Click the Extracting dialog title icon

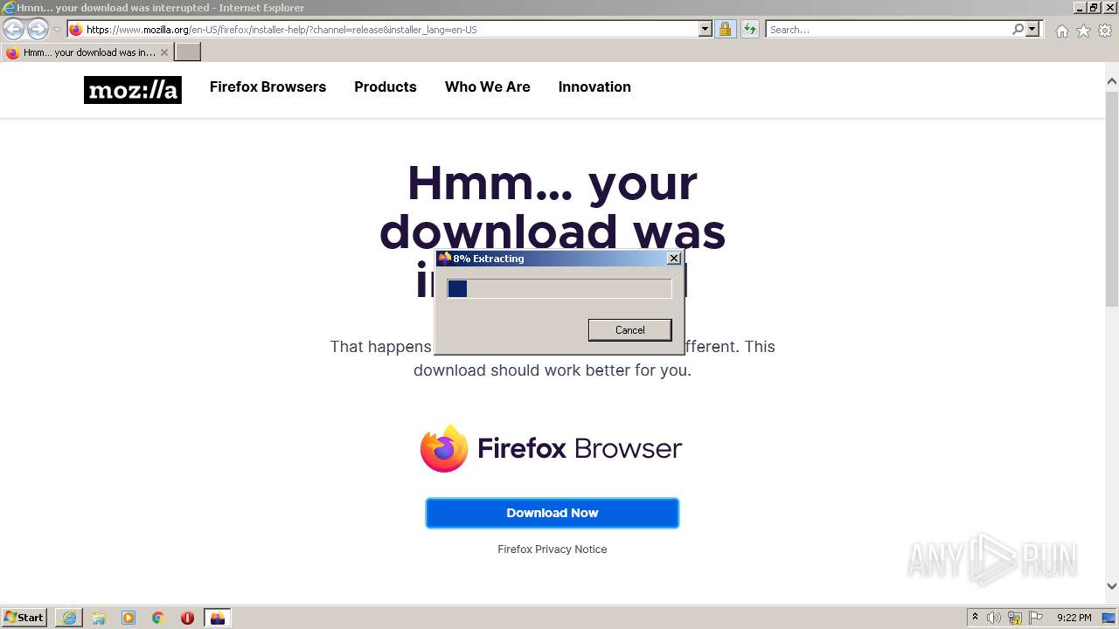[444, 258]
